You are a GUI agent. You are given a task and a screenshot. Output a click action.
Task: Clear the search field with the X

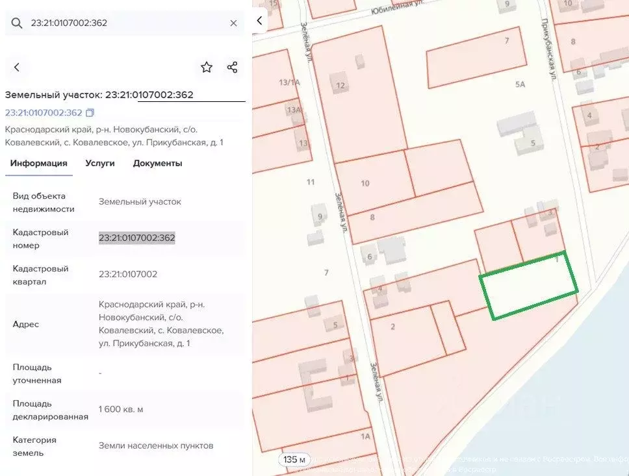233,23
